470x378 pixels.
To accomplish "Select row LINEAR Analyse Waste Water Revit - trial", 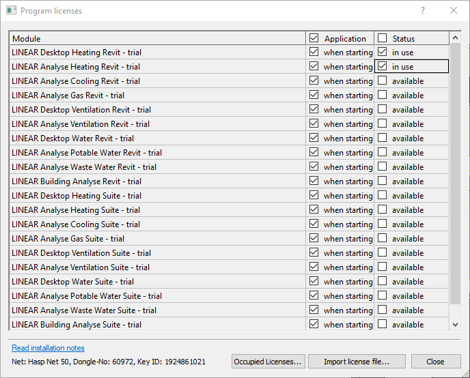I will coord(230,167).
